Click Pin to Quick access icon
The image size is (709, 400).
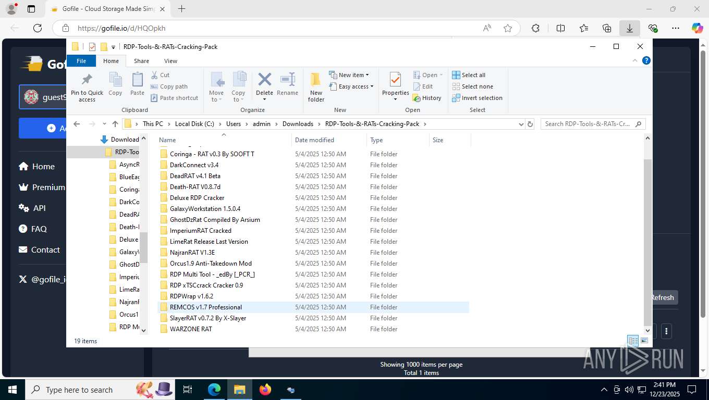(87, 87)
